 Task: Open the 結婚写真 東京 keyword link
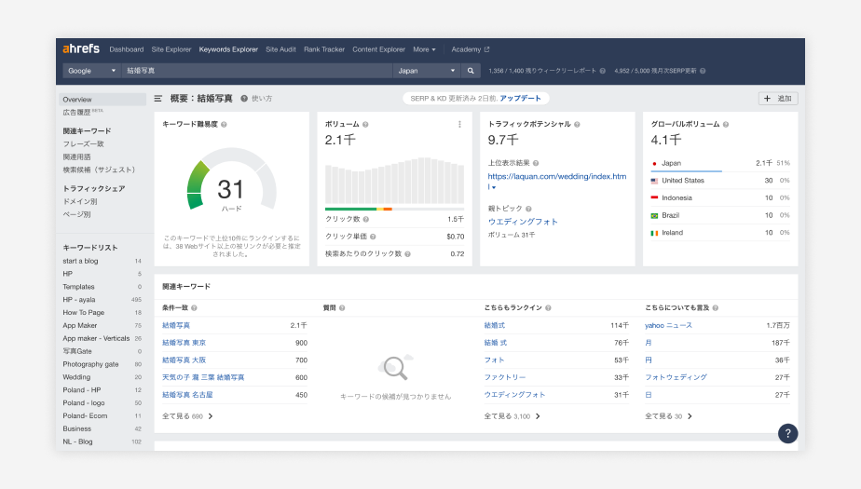pos(184,343)
